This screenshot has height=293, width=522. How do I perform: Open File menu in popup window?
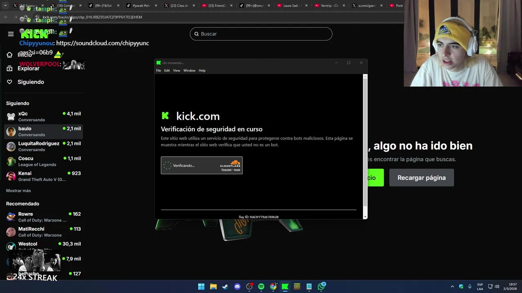[158, 70]
